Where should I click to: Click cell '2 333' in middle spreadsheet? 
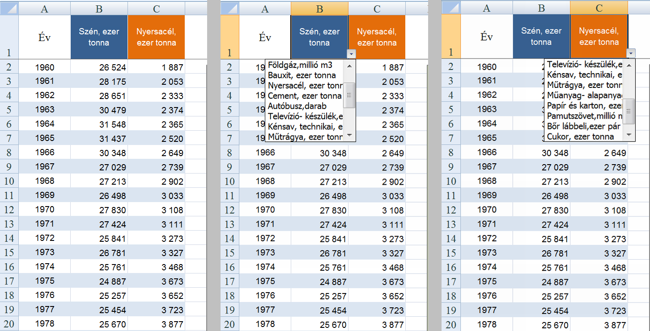pos(377,96)
